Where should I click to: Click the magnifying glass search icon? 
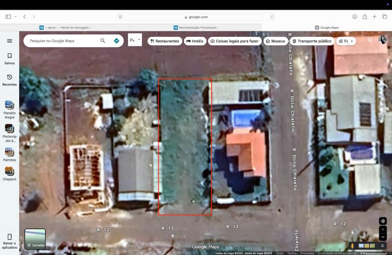point(103,41)
